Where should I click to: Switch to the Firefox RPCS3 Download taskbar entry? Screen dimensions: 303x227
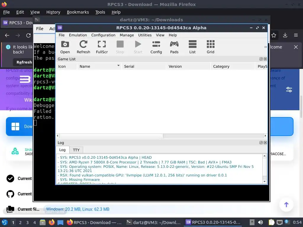(94, 222)
